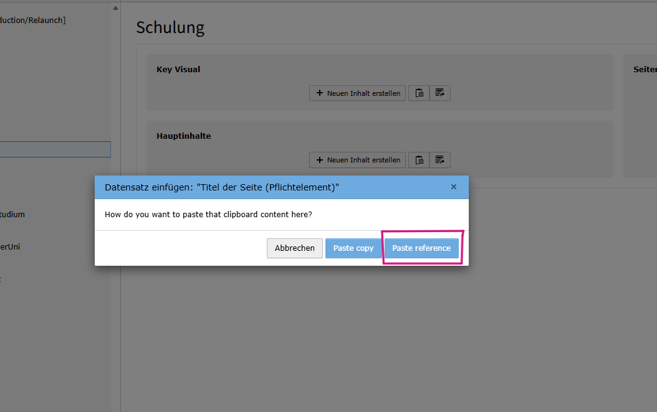Close the Datensatz einfügen dialog

point(454,187)
